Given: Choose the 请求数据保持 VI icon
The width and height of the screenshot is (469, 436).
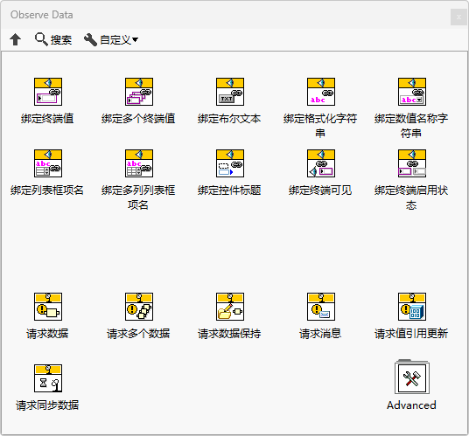Looking at the screenshot, I should (x=230, y=307).
